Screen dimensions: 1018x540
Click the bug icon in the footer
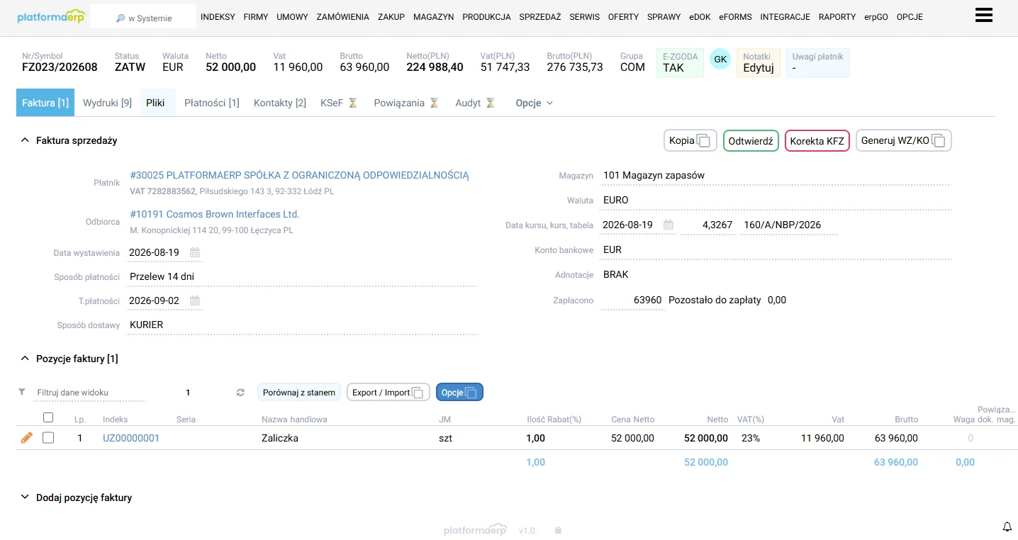558,530
